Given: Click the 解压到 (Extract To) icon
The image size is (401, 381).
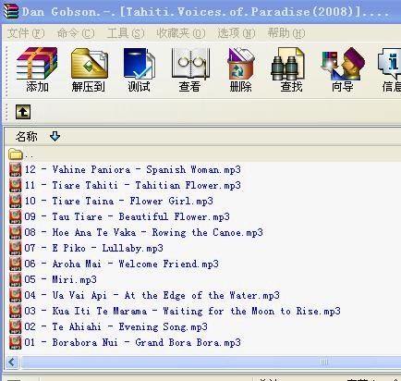Looking at the screenshot, I should coord(89,69).
